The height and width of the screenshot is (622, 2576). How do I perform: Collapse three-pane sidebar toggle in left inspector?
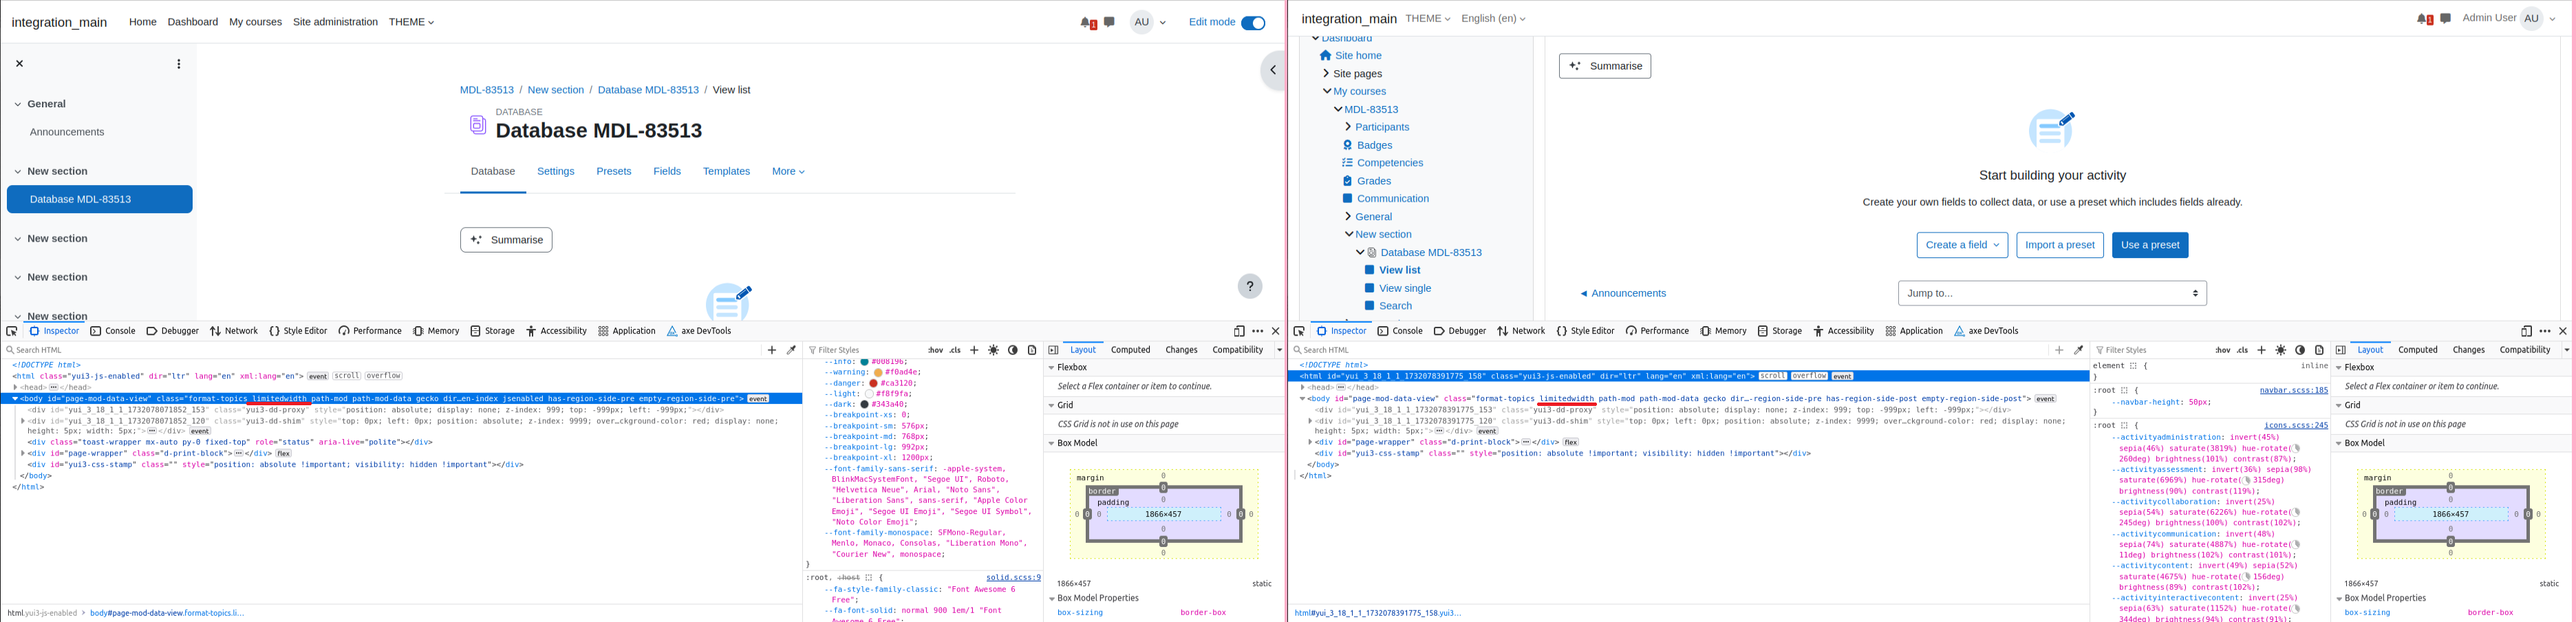[1053, 350]
